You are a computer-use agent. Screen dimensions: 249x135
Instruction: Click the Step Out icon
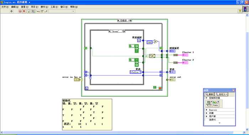pos(46,11)
